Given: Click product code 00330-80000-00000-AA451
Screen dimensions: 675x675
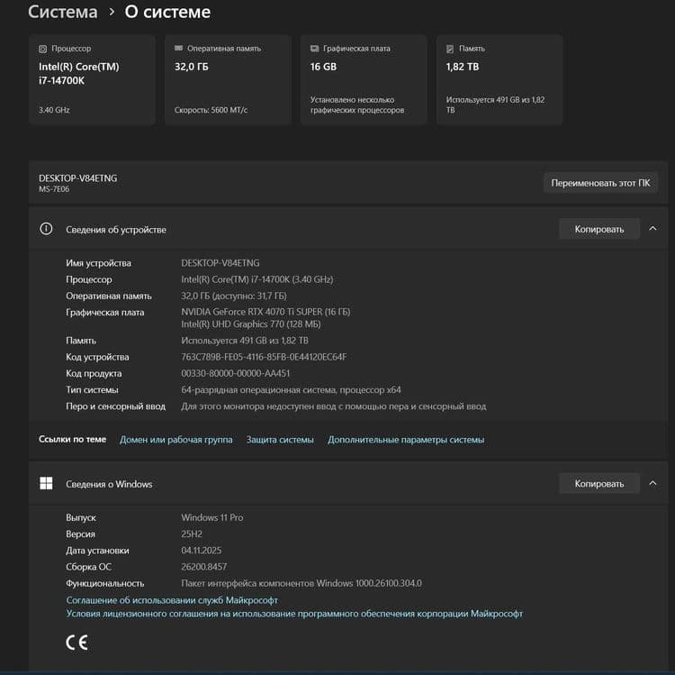Looking at the screenshot, I should (236, 373).
